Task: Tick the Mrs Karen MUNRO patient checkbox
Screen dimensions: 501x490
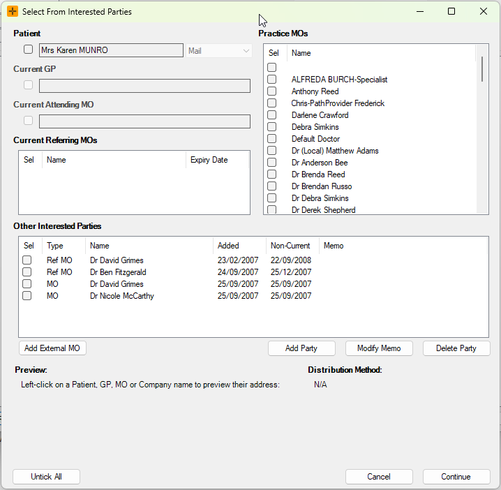Action: 28,50
